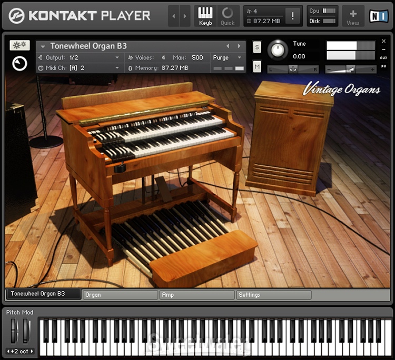The image size is (395, 360).
Task: Click the Native Instruments NI logo
Action: point(379,16)
